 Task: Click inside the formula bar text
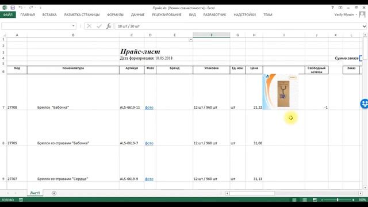[x=129, y=26]
